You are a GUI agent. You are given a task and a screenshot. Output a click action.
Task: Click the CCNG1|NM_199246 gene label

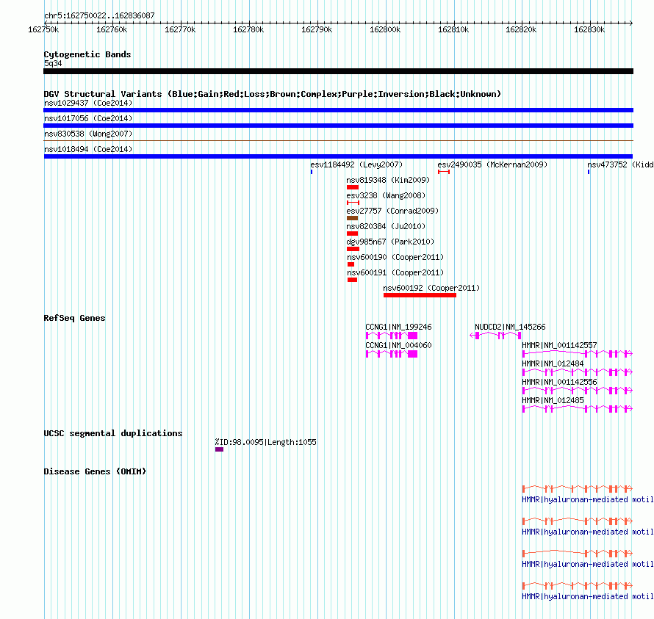(x=399, y=327)
